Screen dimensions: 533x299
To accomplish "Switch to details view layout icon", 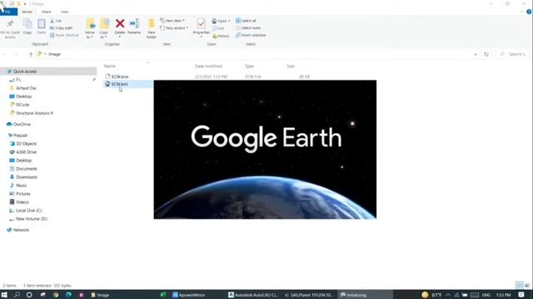I will point(519,286).
